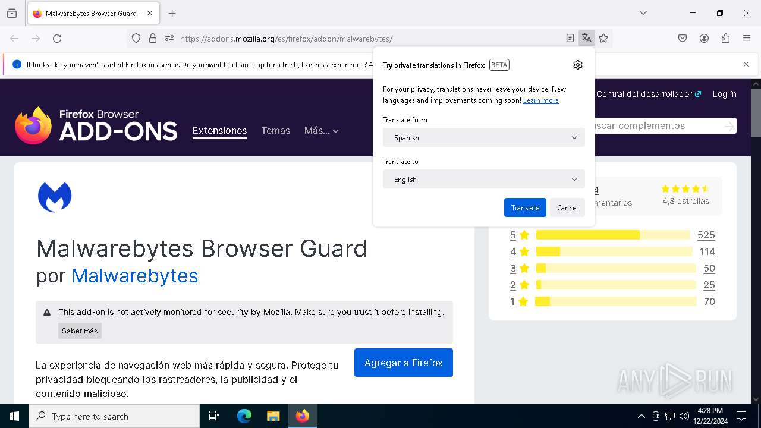Click Log in link
The image size is (761, 428).
coord(724,94)
